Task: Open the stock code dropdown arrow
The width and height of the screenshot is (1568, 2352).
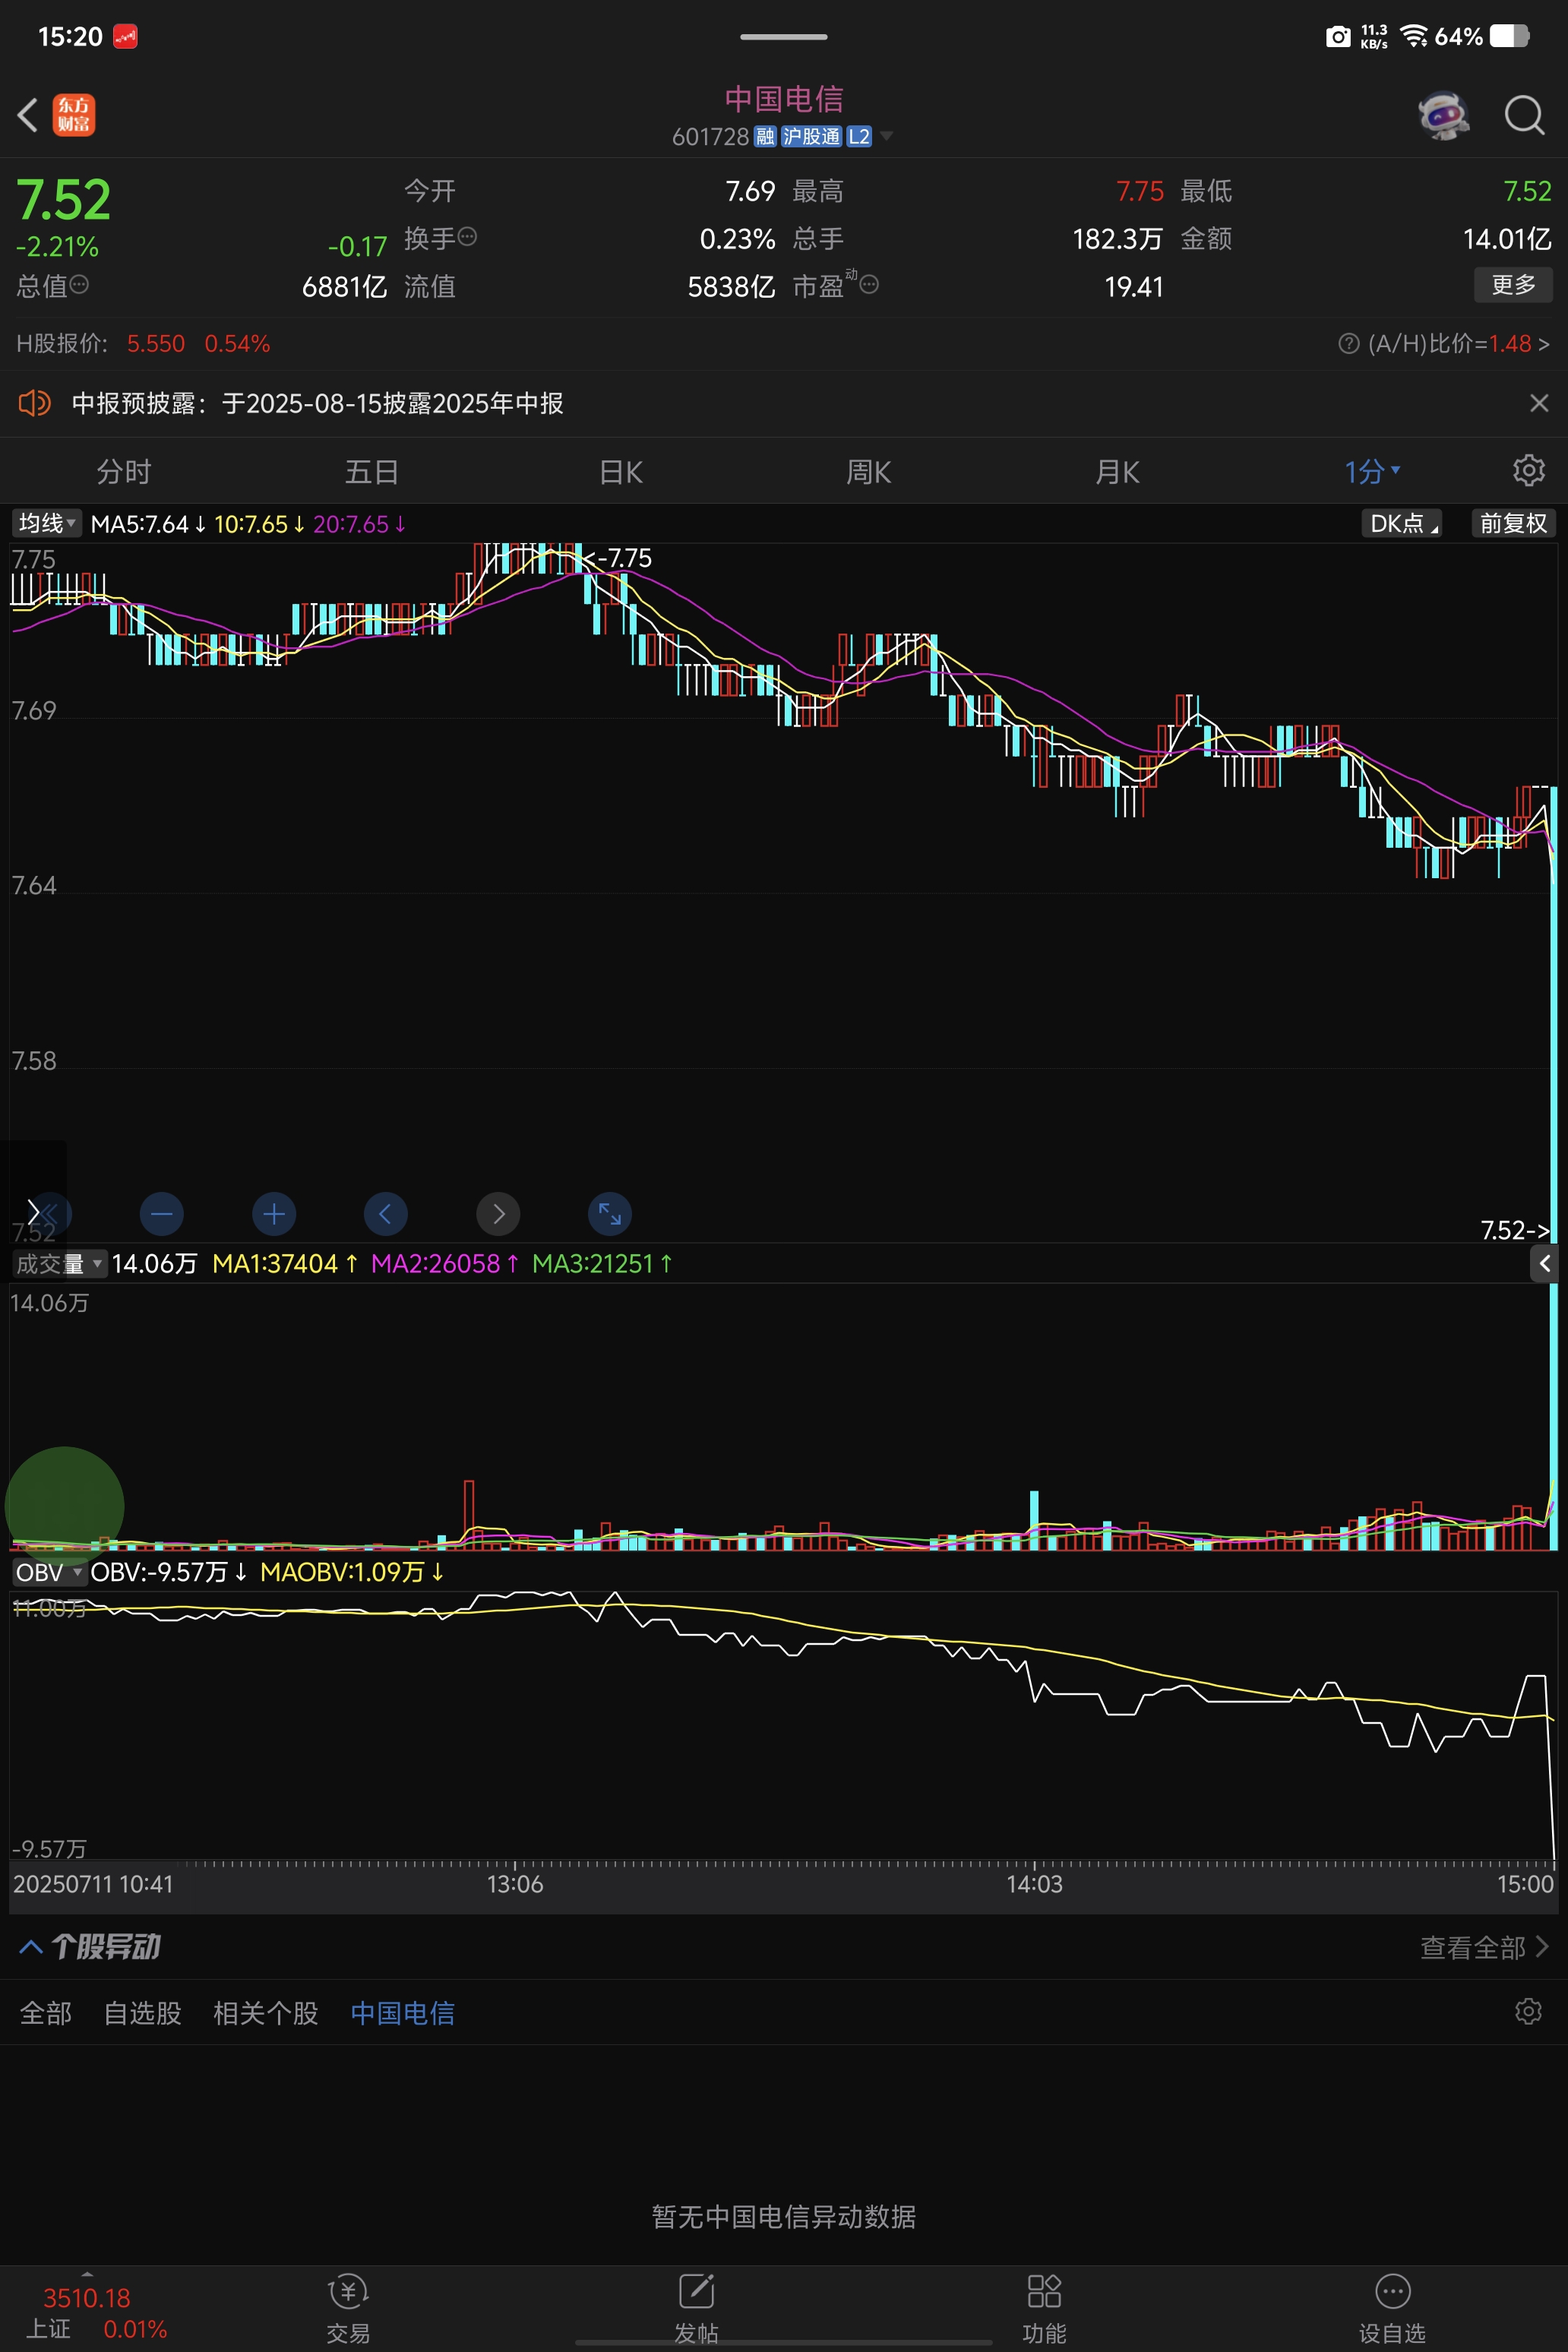Action: [x=886, y=135]
